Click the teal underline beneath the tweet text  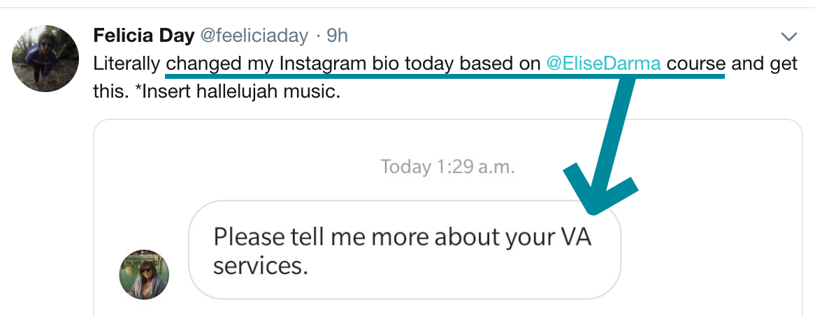pos(445,75)
